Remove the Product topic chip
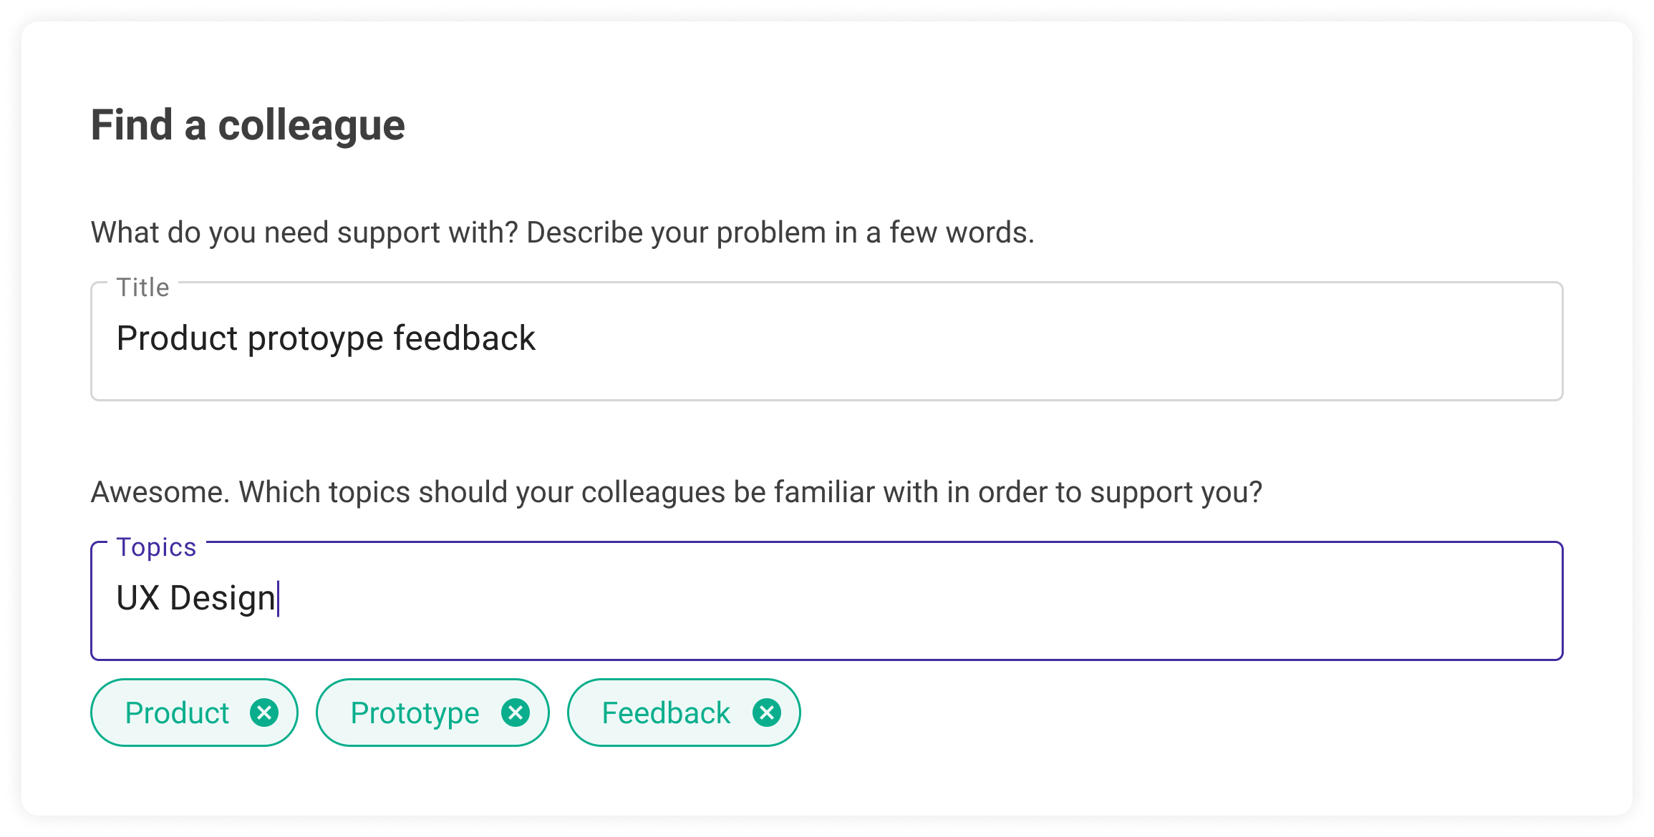The image size is (1654, 837). (x=264, y=713)
